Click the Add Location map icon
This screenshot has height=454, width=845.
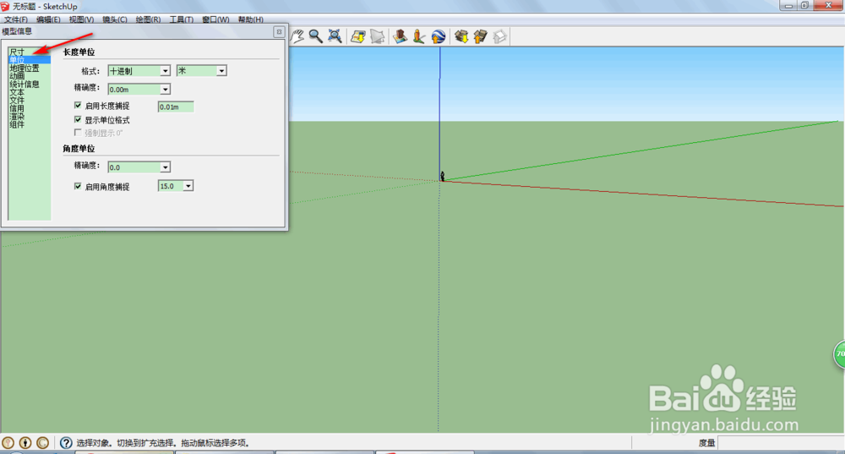pos(357,36)
